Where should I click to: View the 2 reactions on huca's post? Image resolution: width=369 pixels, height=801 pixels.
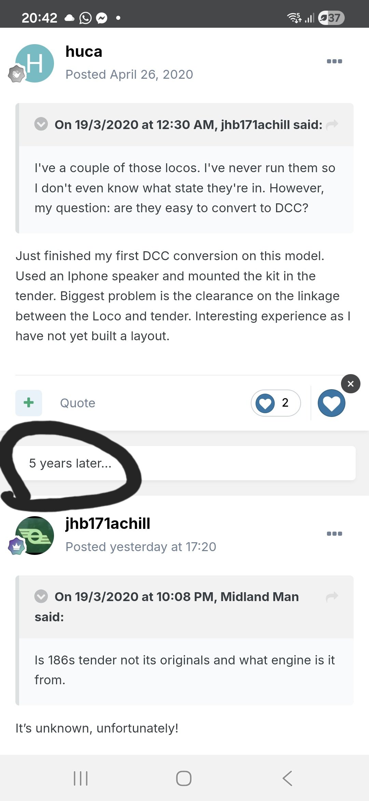coord(276,403)
